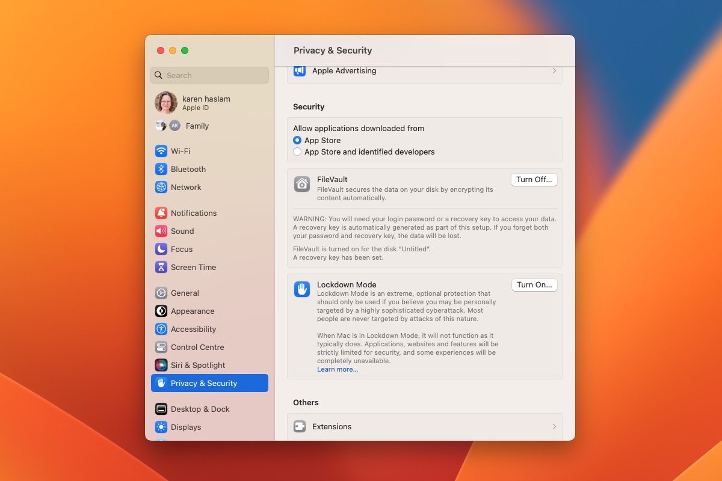
Task: Click the Lockdown Mode hand icon
Action: pos(301,289)
